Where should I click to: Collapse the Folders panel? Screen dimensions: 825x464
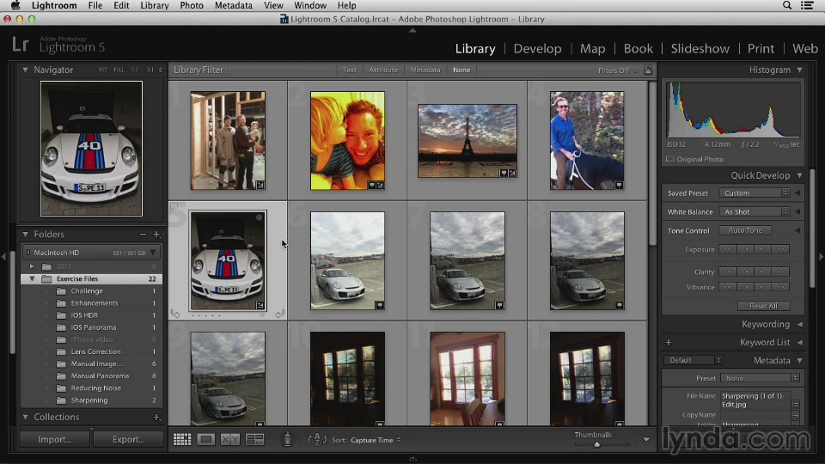coord(25,234)
